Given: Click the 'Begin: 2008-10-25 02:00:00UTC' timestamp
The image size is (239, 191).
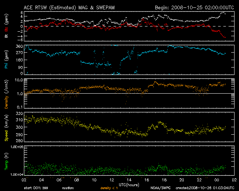Looking at the screenshot, I should click(x=194, y=7).
